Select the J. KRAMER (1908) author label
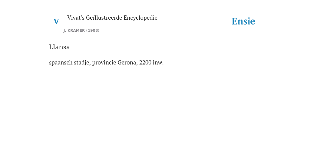Viewport: 310px width, 155px height. pyautogui.click(x=81, y=31)
